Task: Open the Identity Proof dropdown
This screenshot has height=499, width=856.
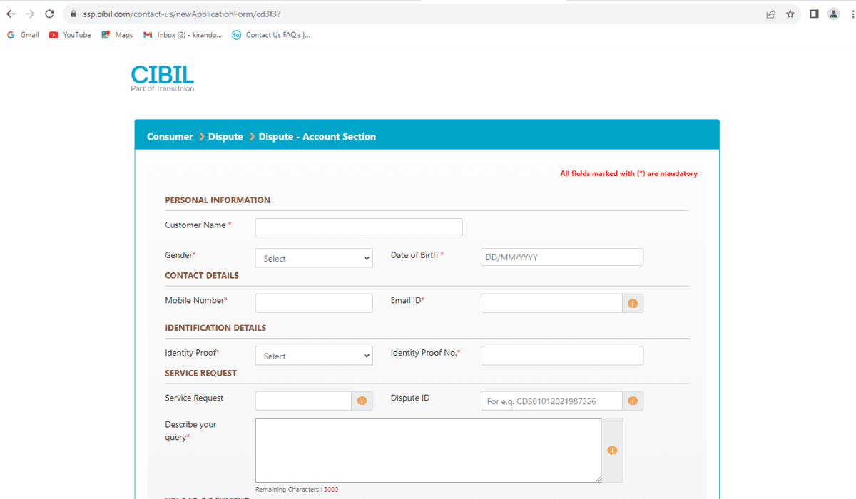Action: 314,356
